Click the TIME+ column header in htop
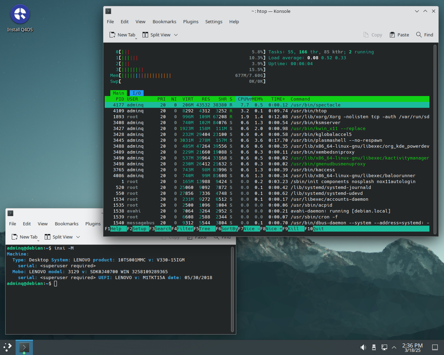This screenshot has height=355, width=444. pyautogui.click(x=278, y=99)
